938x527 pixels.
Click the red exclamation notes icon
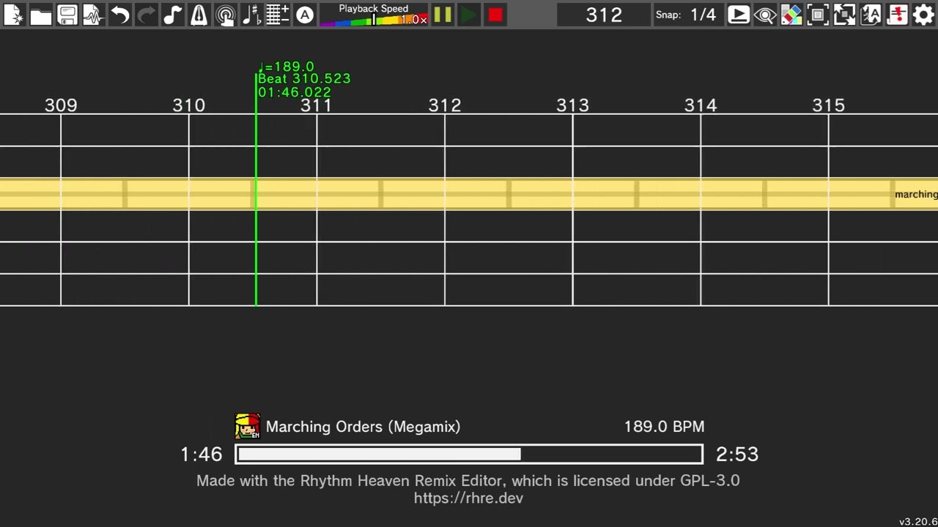click(896, 15)
